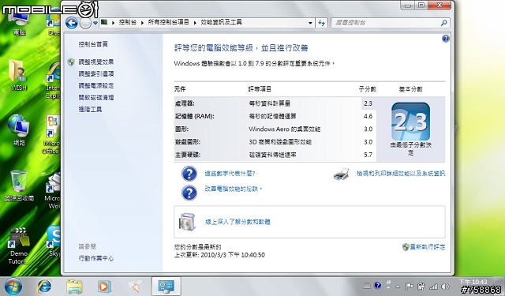Click the 改善電腦效能的秘訣 link
Viewport: 505px width, 296px height.
pyautogui.click(x=234, y=189)
